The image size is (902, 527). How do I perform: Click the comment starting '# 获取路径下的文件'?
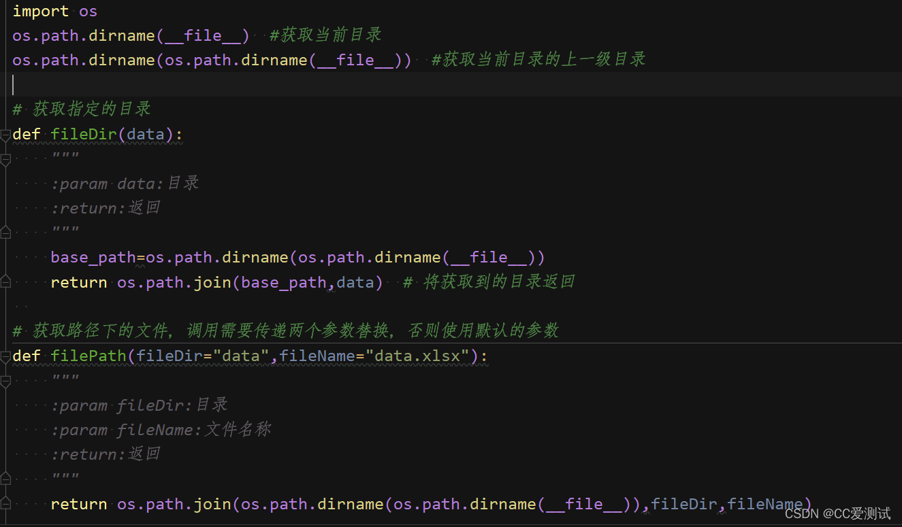coord(286,331)
